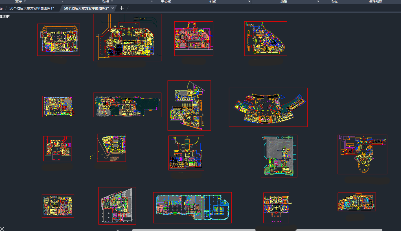Expand the 标注 panel dropdown
The width and height of the screenshot is (401, 231).
coord(112,1)
